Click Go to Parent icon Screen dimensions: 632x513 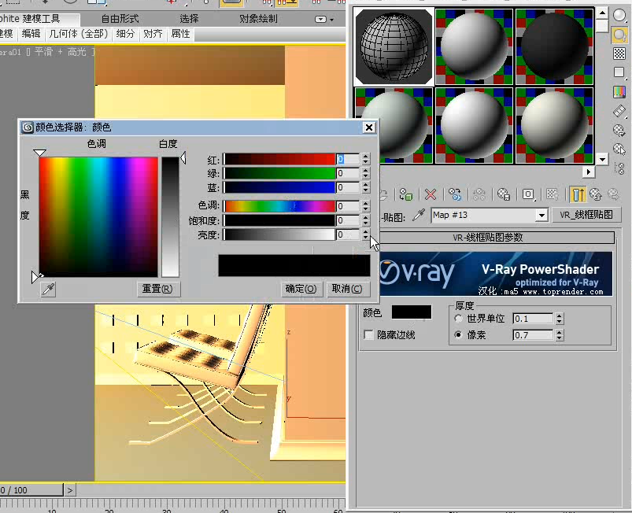point(595,195)
